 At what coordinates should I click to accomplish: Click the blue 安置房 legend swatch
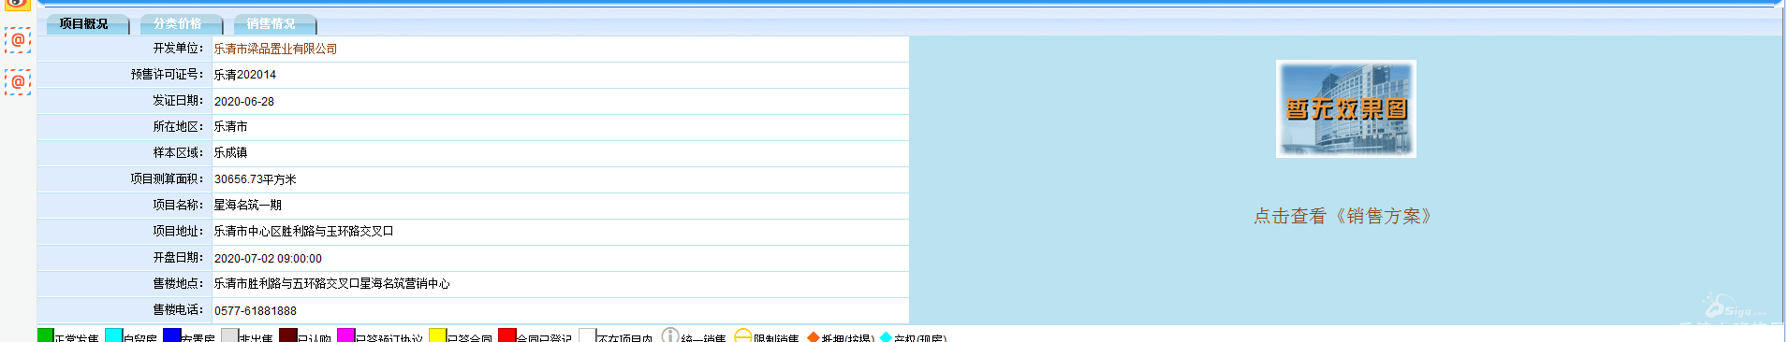[x=171, y=335]
